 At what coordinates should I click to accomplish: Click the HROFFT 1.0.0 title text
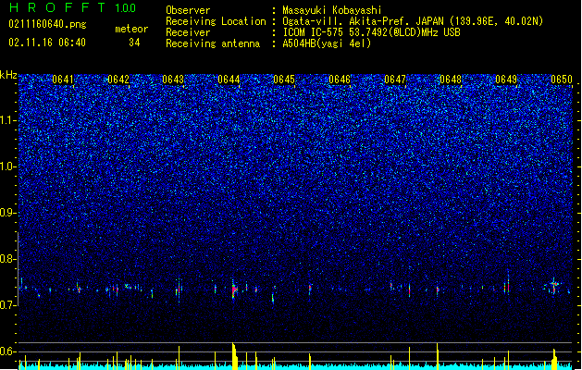coord(73,7)
